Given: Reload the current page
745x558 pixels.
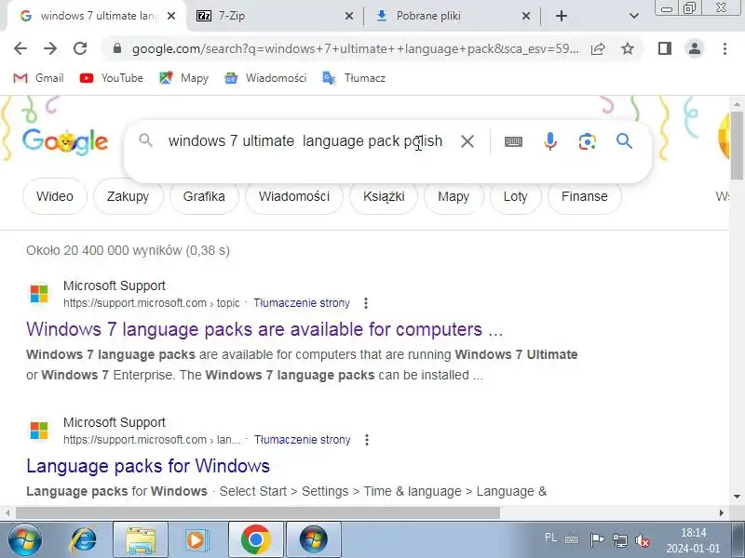Looking at the screenshot, I should pos(80,48).
